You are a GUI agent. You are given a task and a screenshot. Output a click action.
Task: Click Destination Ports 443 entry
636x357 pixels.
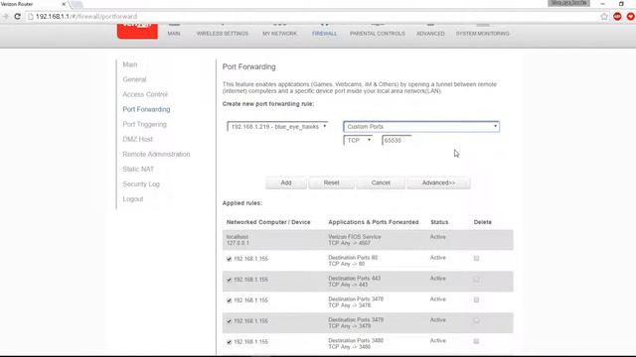coord(355,282)
